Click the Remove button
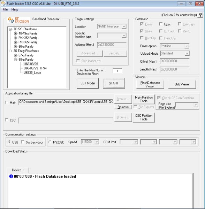 (x=123, y=107)
